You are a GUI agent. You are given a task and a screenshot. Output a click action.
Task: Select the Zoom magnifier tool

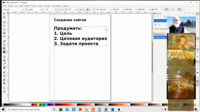[x=4, y=88]
